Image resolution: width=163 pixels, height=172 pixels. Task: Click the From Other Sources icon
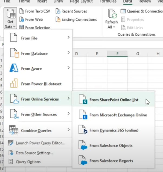(15, 114)
